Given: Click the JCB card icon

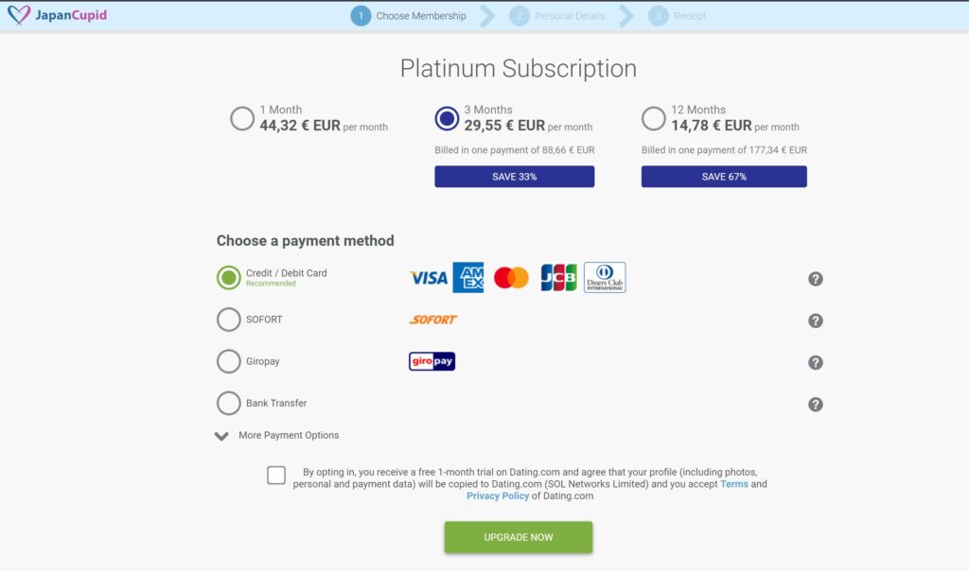Looking at the screenshot, I should [558, 278].
